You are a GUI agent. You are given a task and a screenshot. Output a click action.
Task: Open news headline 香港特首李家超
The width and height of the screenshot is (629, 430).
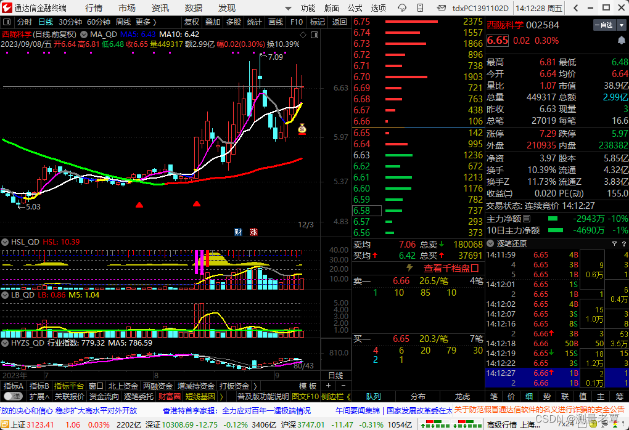pos(237,411)
